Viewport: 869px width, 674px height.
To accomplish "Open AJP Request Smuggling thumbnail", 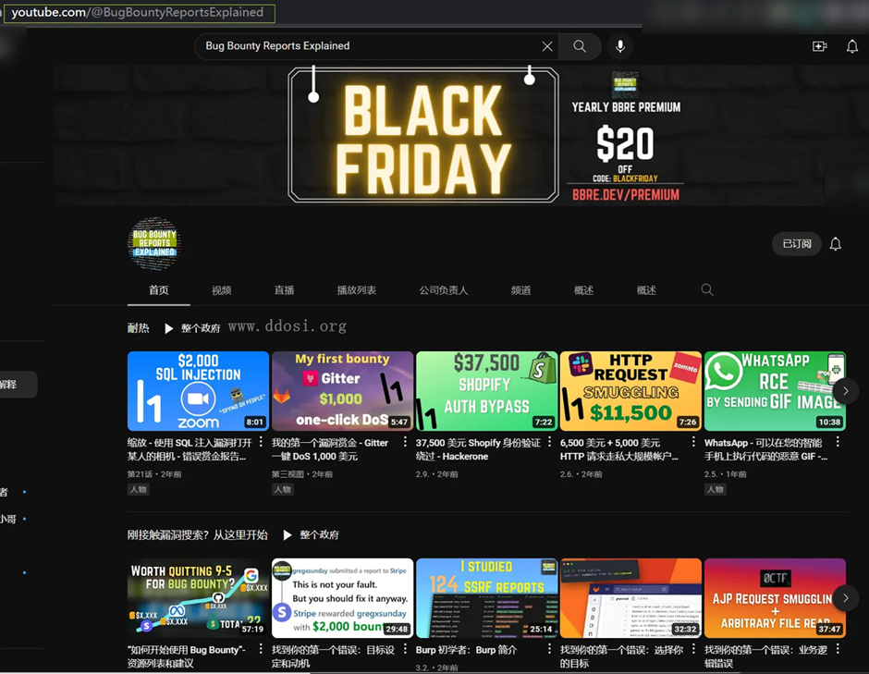I will point(775,598).
